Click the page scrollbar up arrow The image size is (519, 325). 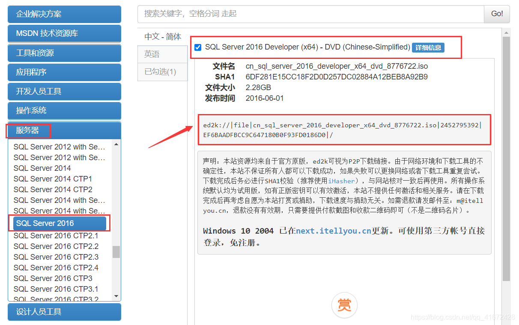[507, 32]
